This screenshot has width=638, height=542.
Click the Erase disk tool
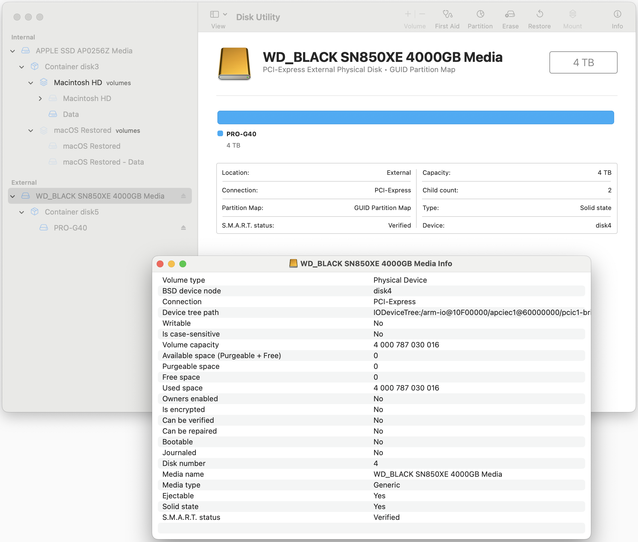pos(510,14)
